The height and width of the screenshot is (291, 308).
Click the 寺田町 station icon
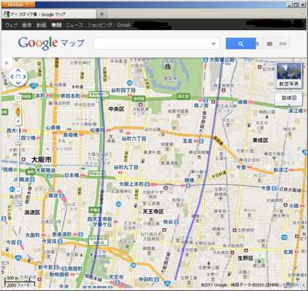coord(157,279)
